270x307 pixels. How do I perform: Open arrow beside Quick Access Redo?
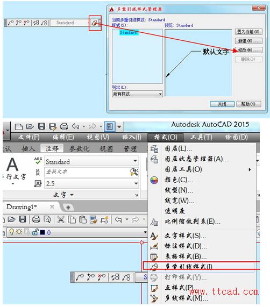tap(101, 126)
